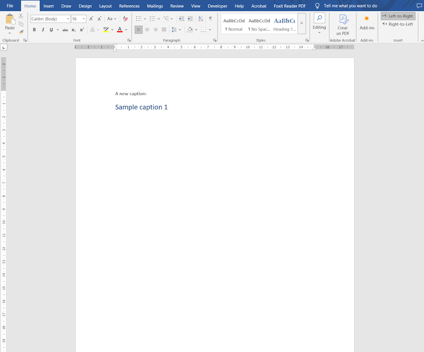Click the Line Spacing icon
424x352 pixels.
pyautogui.click(x=174, y=30)
